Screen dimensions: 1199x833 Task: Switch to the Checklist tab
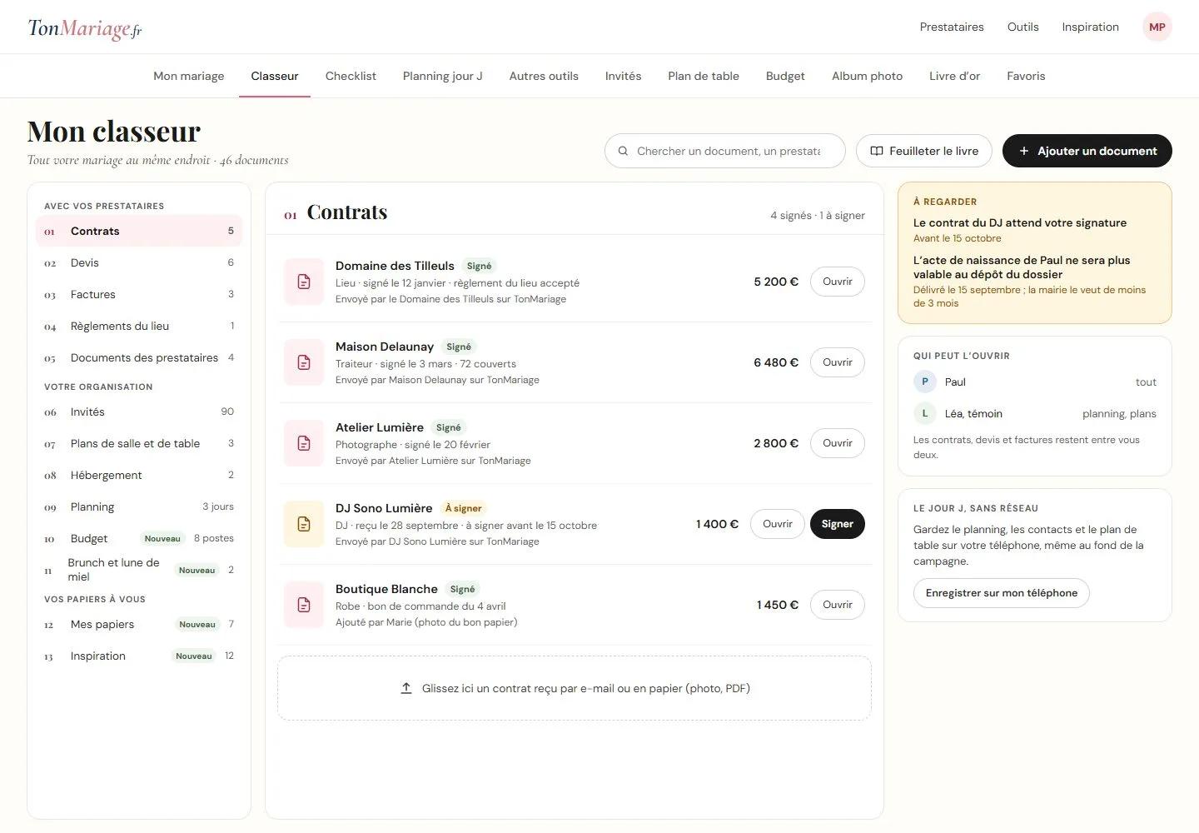tap(351, 76)
